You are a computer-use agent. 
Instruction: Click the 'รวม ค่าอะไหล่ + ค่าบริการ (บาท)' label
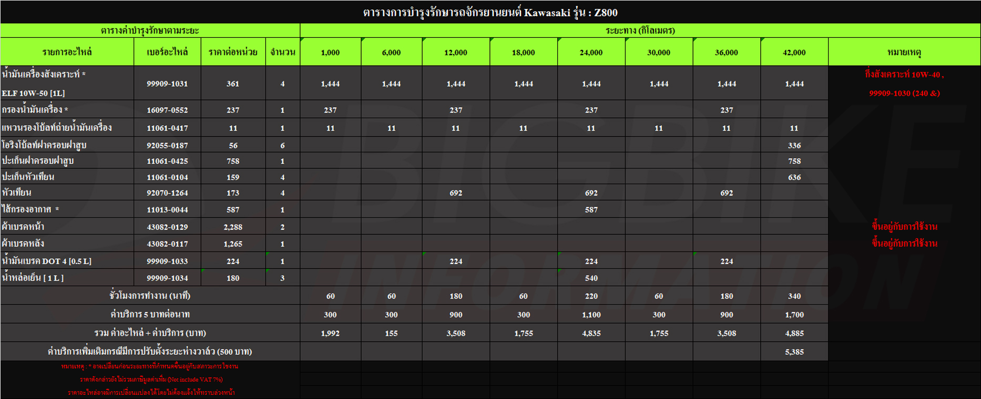tap(150, 333)
